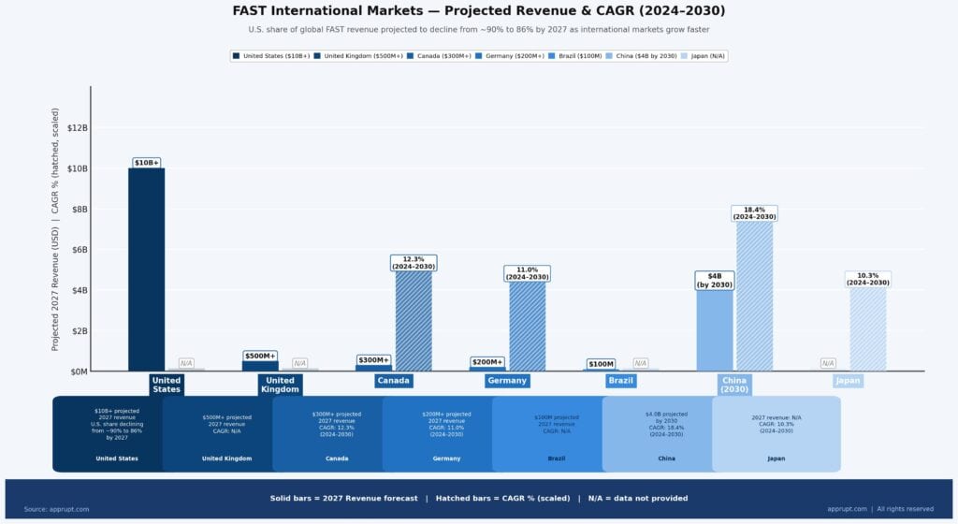Select China's hatched 18.4% CAGR bar
Viewport: 958px width, 524px height.
coord(754,296)
